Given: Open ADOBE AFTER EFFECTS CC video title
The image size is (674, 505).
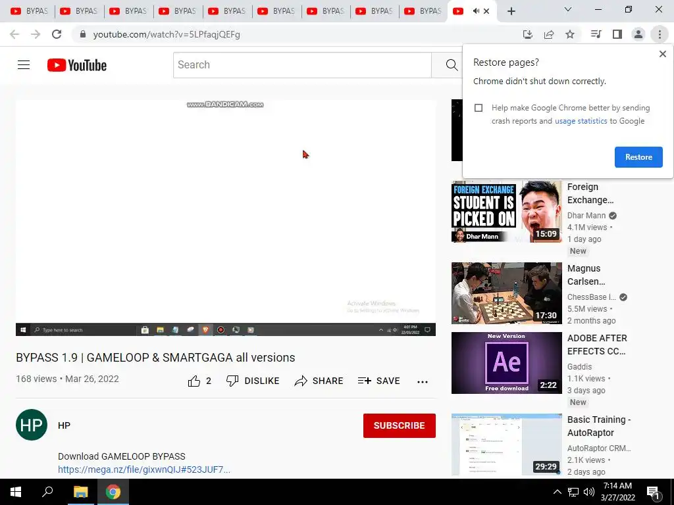Looking at the screenshot, I should (x=597, y=345).
